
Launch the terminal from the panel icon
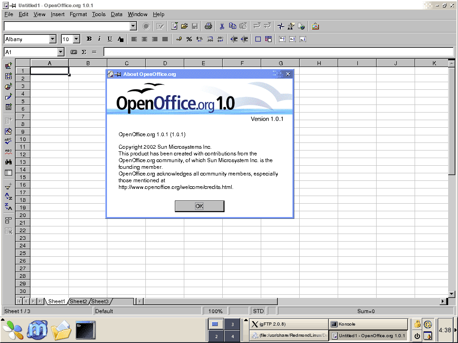85,330
